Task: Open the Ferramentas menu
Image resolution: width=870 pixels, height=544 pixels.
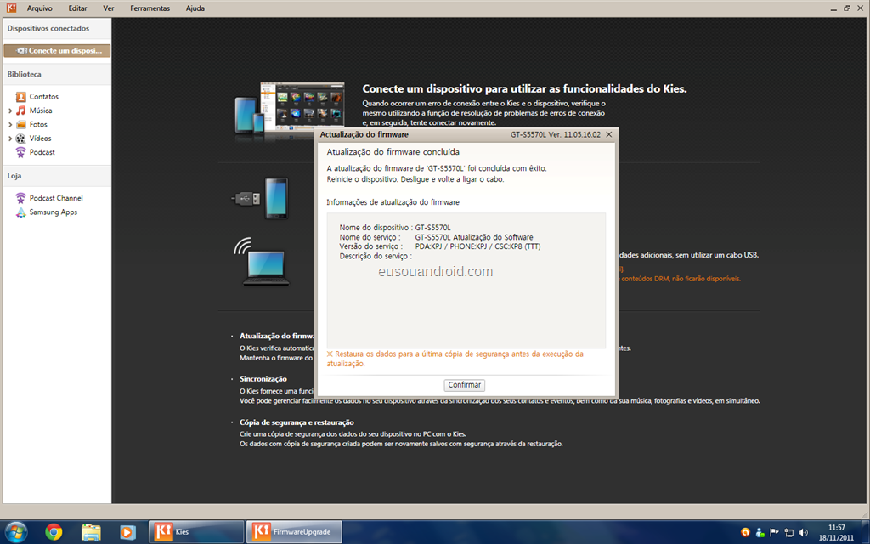Action: point(150,8)
